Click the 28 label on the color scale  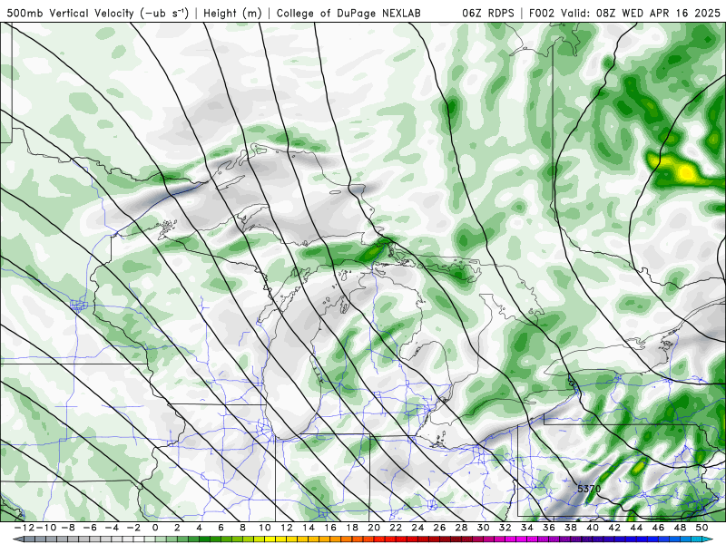461,528
